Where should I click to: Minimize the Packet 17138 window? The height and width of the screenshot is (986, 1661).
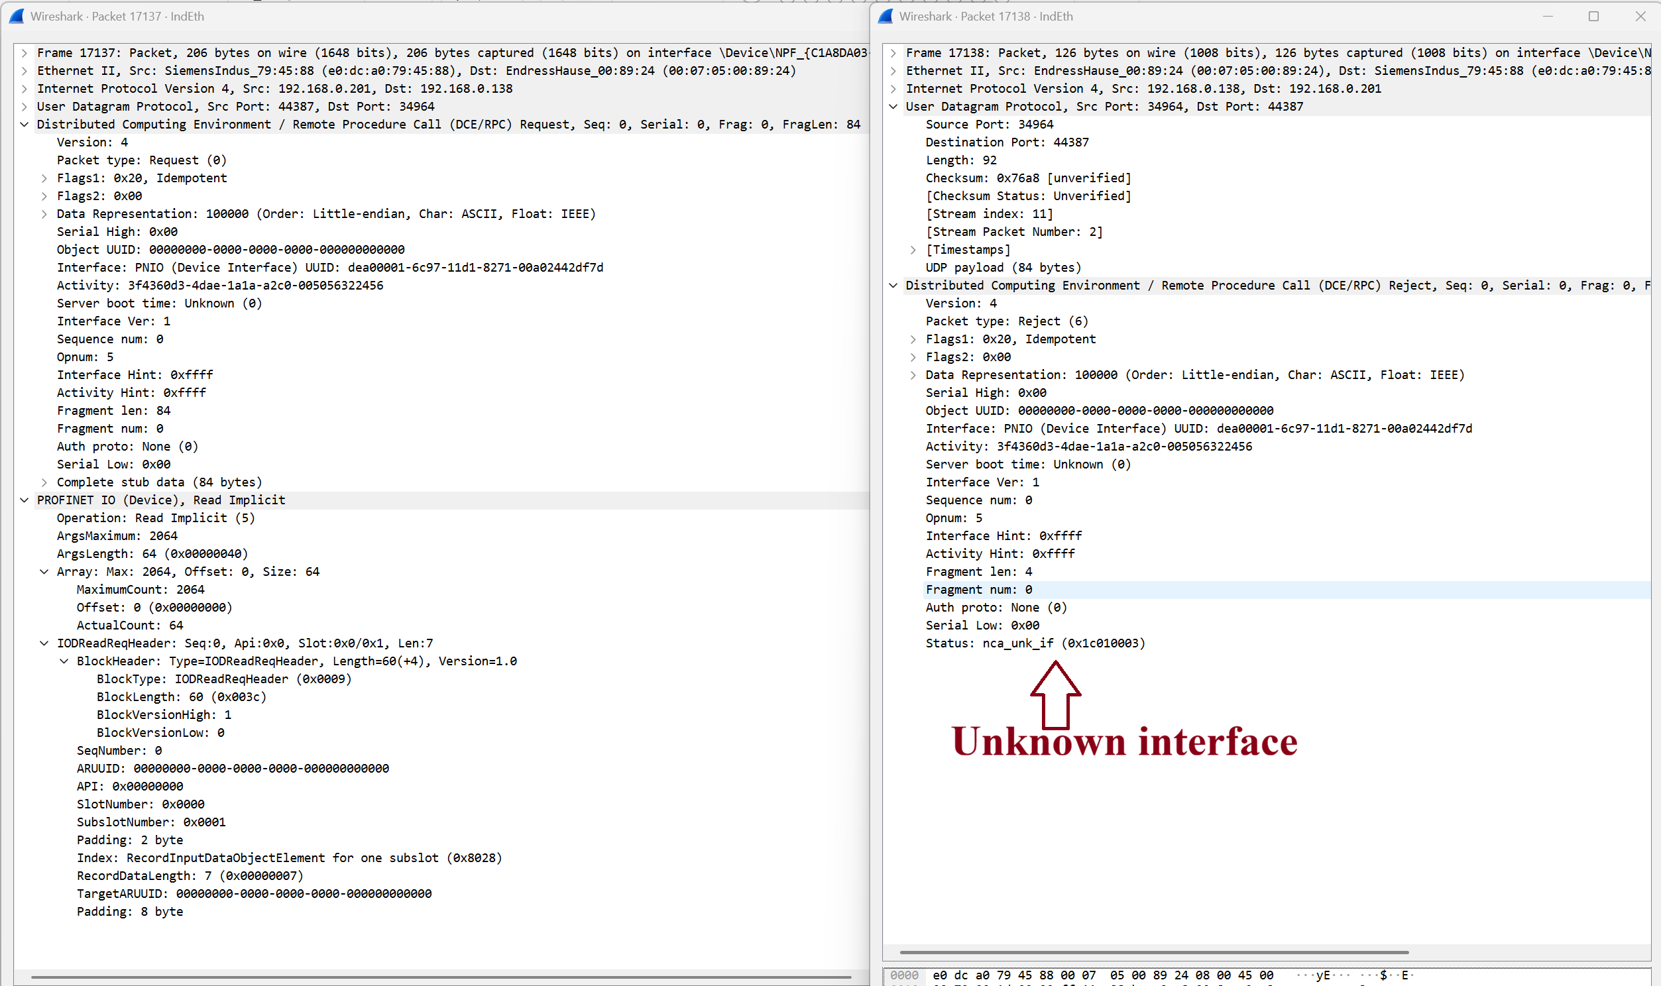coord(1548,17)
